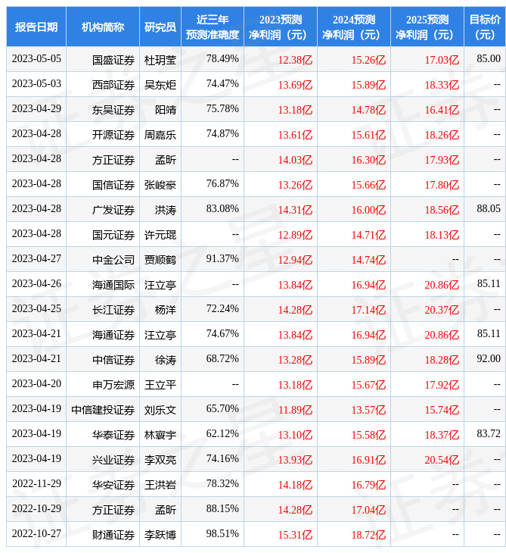Select analyst 李跃博 in the last row

160,534
